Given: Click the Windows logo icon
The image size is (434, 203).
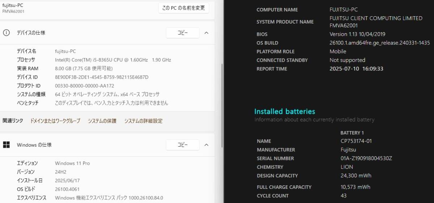Looking at the screenshot, I should pyautogui.click(x=6, y=145).
